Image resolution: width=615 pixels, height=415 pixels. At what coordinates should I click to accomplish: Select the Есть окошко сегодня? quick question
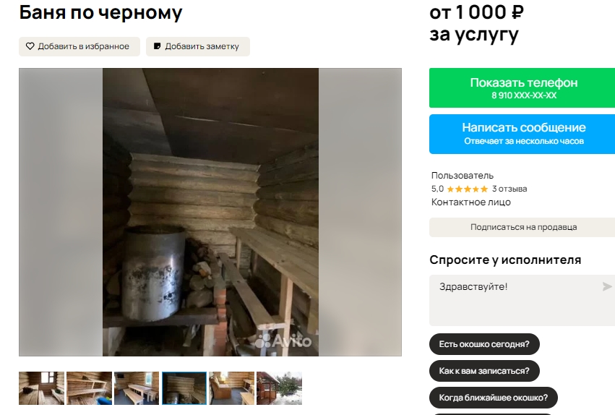point(484,344)
